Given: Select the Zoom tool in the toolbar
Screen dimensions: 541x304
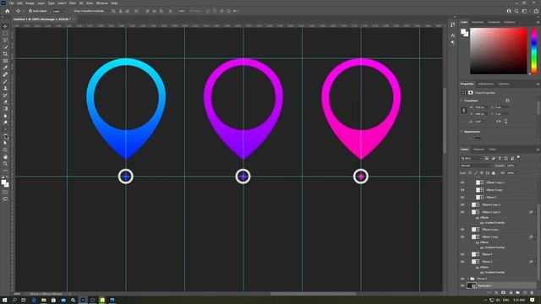Looking at the screenshot, I should tap(5, 164).
